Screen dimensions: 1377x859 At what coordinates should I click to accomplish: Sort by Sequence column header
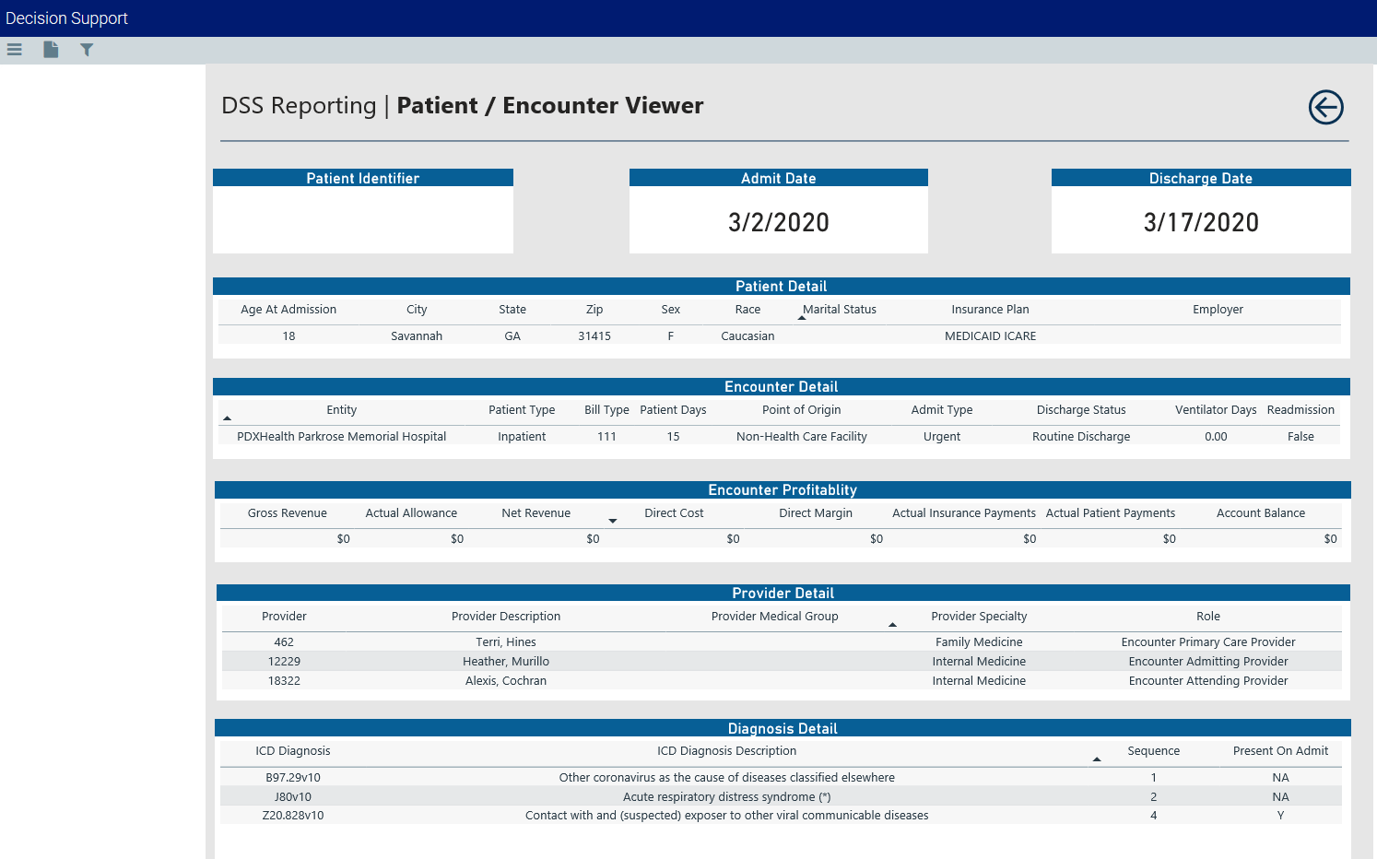1153,751
